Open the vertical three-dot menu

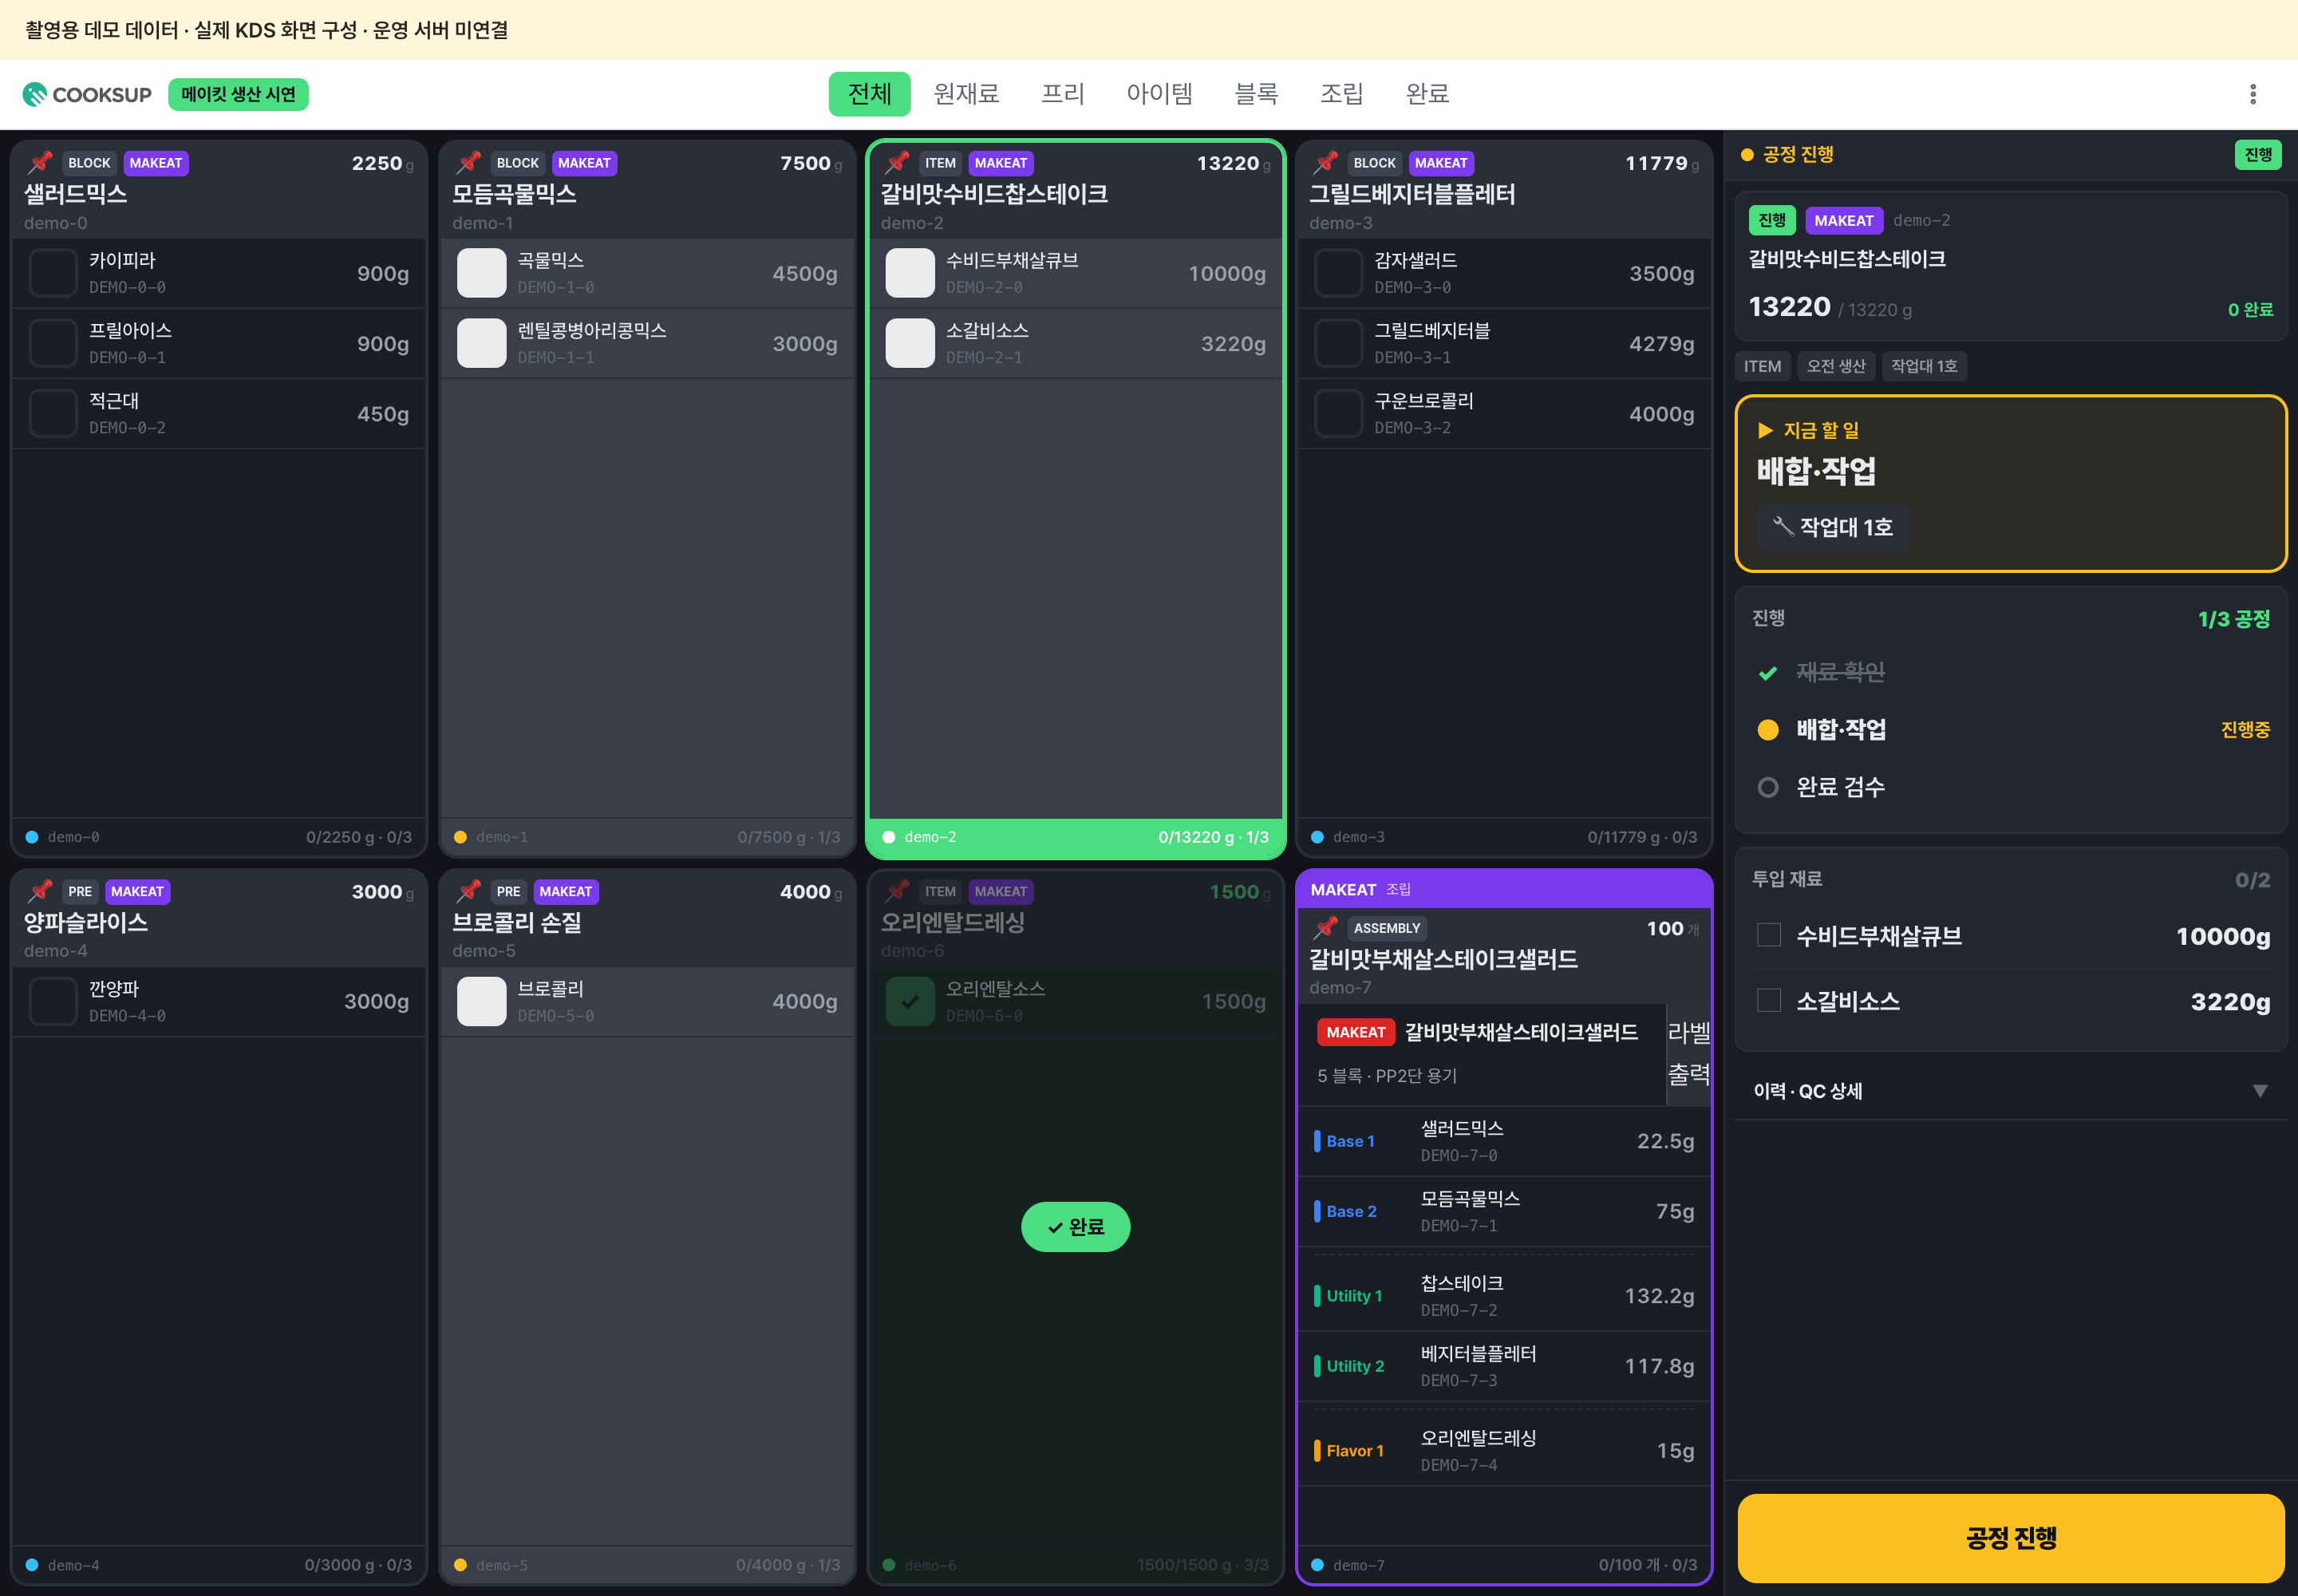tap(2253, 94)
